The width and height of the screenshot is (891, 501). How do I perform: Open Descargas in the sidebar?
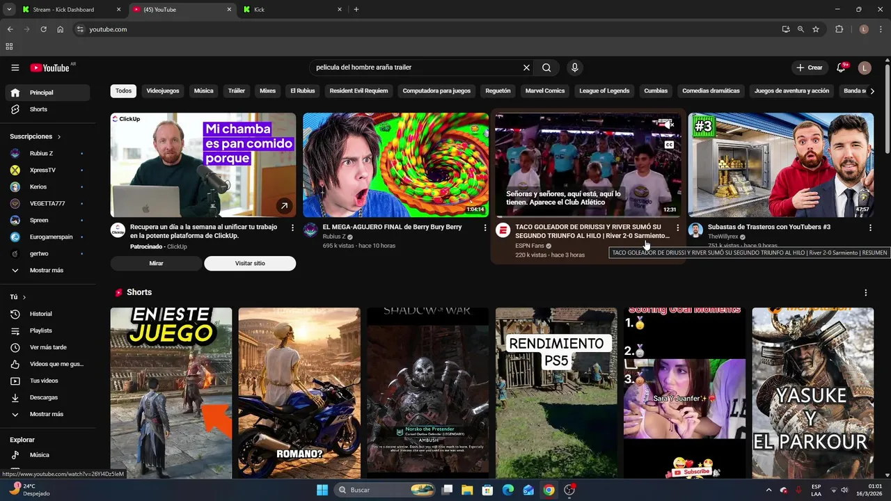click(x=47, y=397)
